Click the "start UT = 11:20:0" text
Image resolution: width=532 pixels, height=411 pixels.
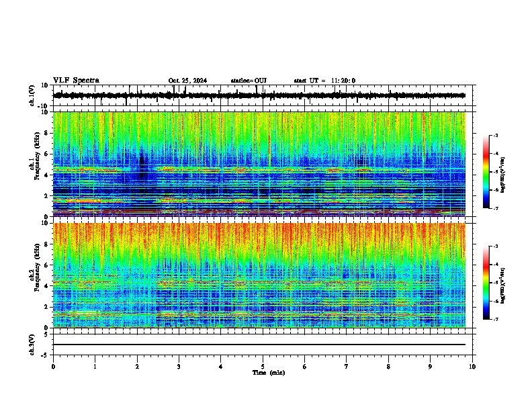(324, 81)
